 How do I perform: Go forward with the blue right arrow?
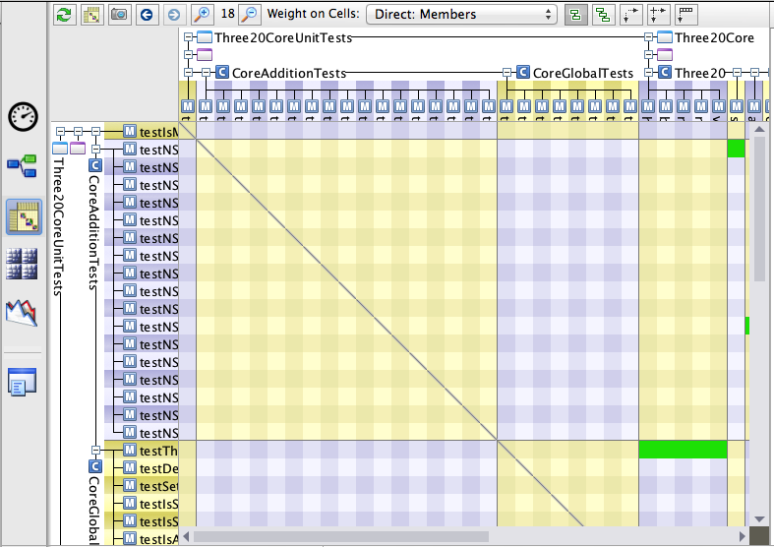click(x=174, y=15)
